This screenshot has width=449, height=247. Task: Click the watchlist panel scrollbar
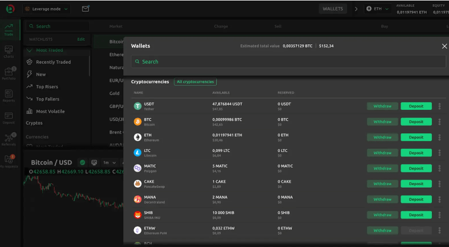(89, 66)
